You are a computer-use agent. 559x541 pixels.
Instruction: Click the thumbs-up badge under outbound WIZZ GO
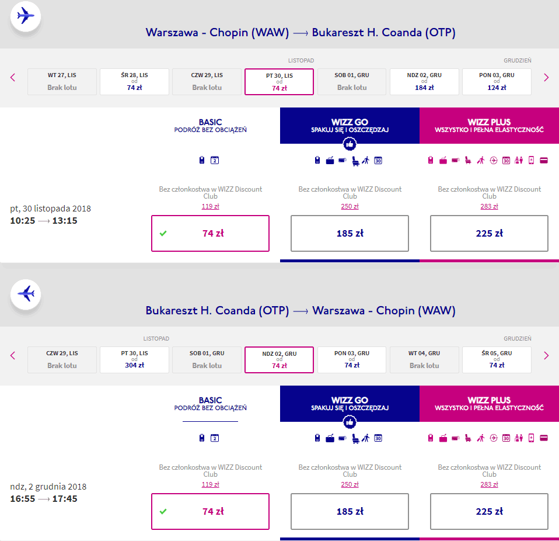(x=350, y=143)
